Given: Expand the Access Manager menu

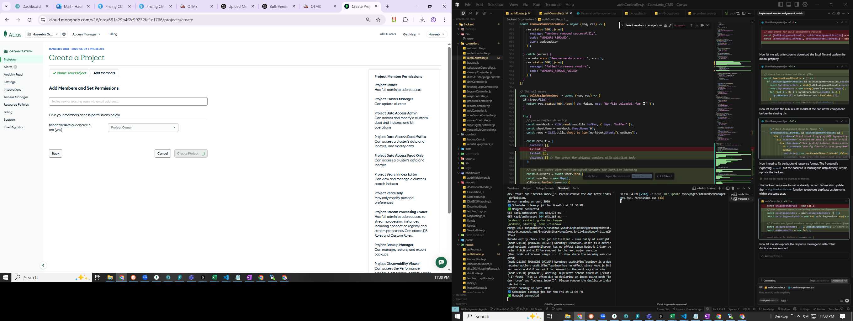Looking at the screenshot, I should (x=86, y=34).
